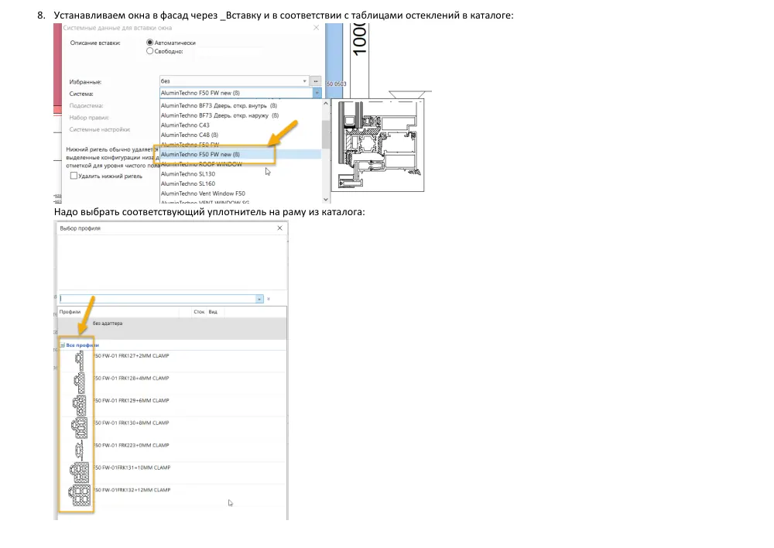This screenshot has width=774, height=548.
Task: Select the "без адаптера" row
Action: click(x=172, y=328)
